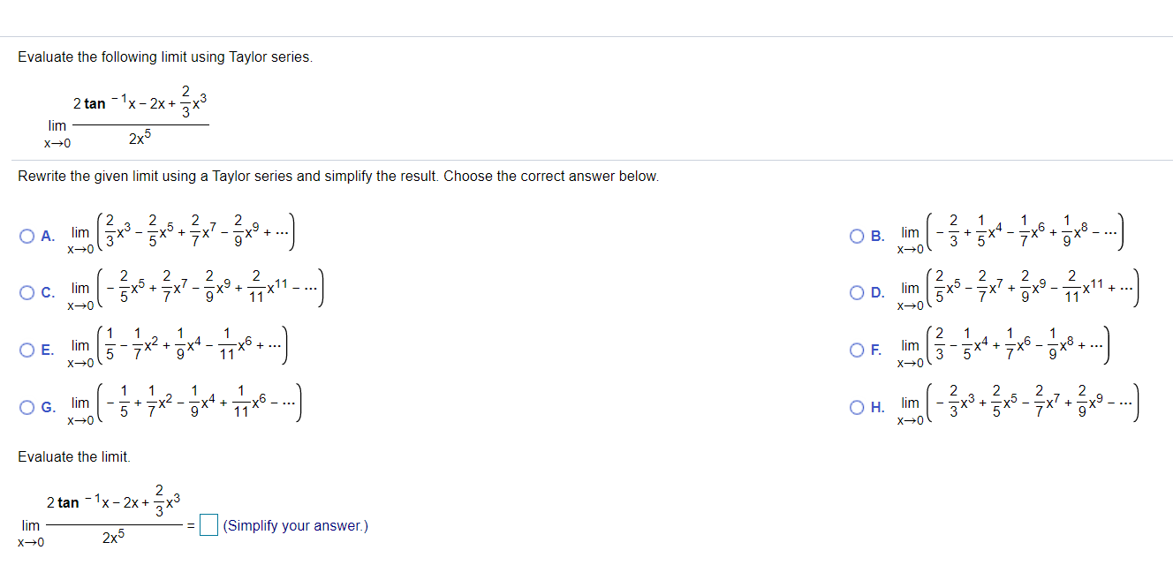Viewport: 1173px width, 565px height.
Task: Select answer choice E
Action: (26, 350)
